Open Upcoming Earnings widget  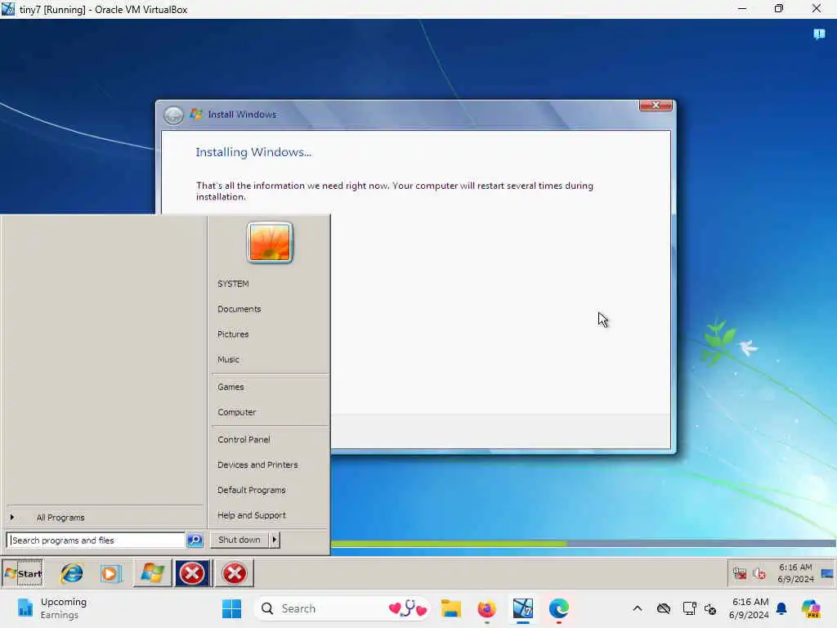51,608
